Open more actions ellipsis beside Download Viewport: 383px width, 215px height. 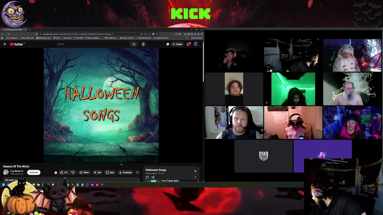pyautogui.click(x=137, y=172)
